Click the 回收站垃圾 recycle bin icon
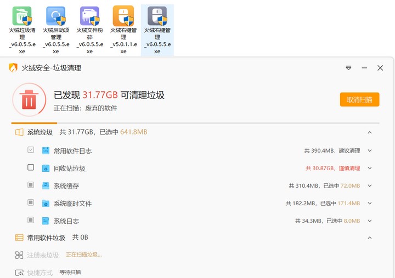 point(46,168)
